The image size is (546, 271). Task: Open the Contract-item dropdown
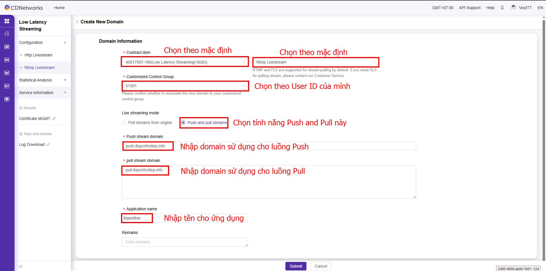pyautogui.click(x=185, y=62)
